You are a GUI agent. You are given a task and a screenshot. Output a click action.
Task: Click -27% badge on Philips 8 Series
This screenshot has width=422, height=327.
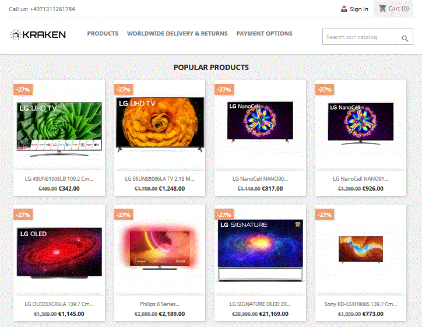click(124, 215)
